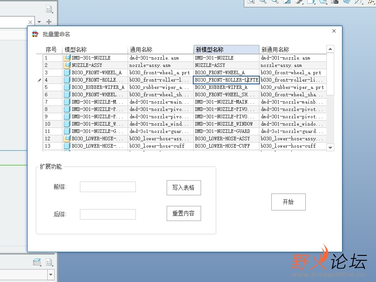Click the 批量重命名 dialog title icon
Image resolution: width=376 pixels, height=282 pixels.
[x=35, y=34]
